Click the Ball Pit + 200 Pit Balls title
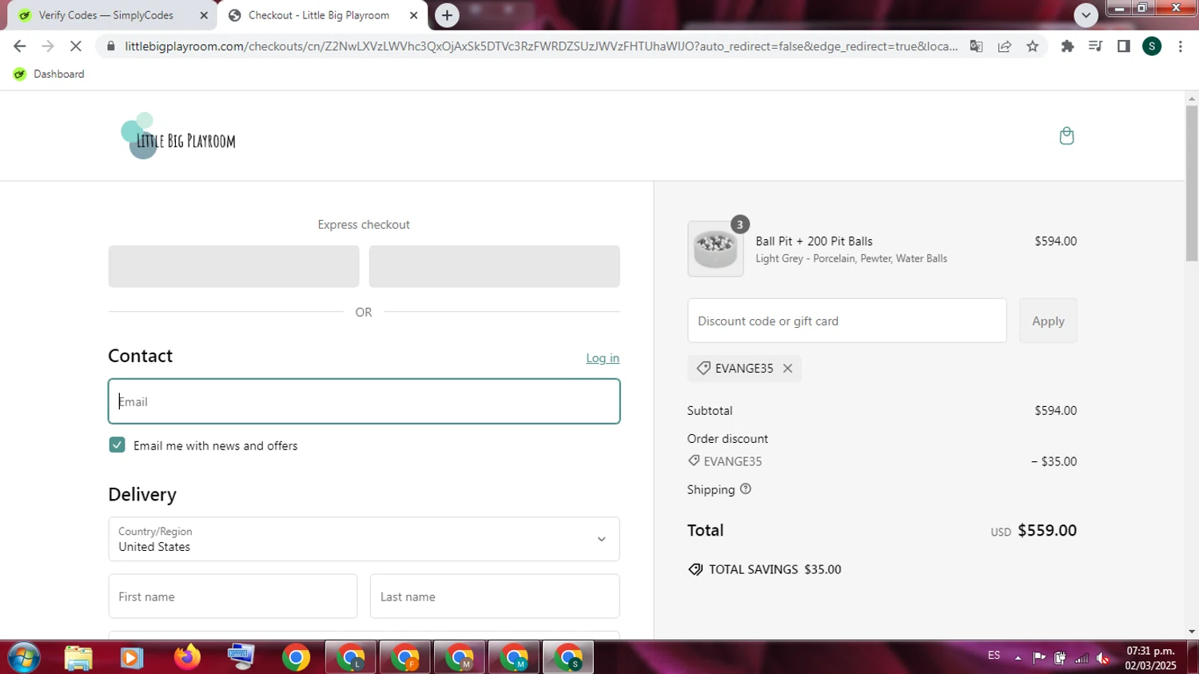 (x=814, y=241)
